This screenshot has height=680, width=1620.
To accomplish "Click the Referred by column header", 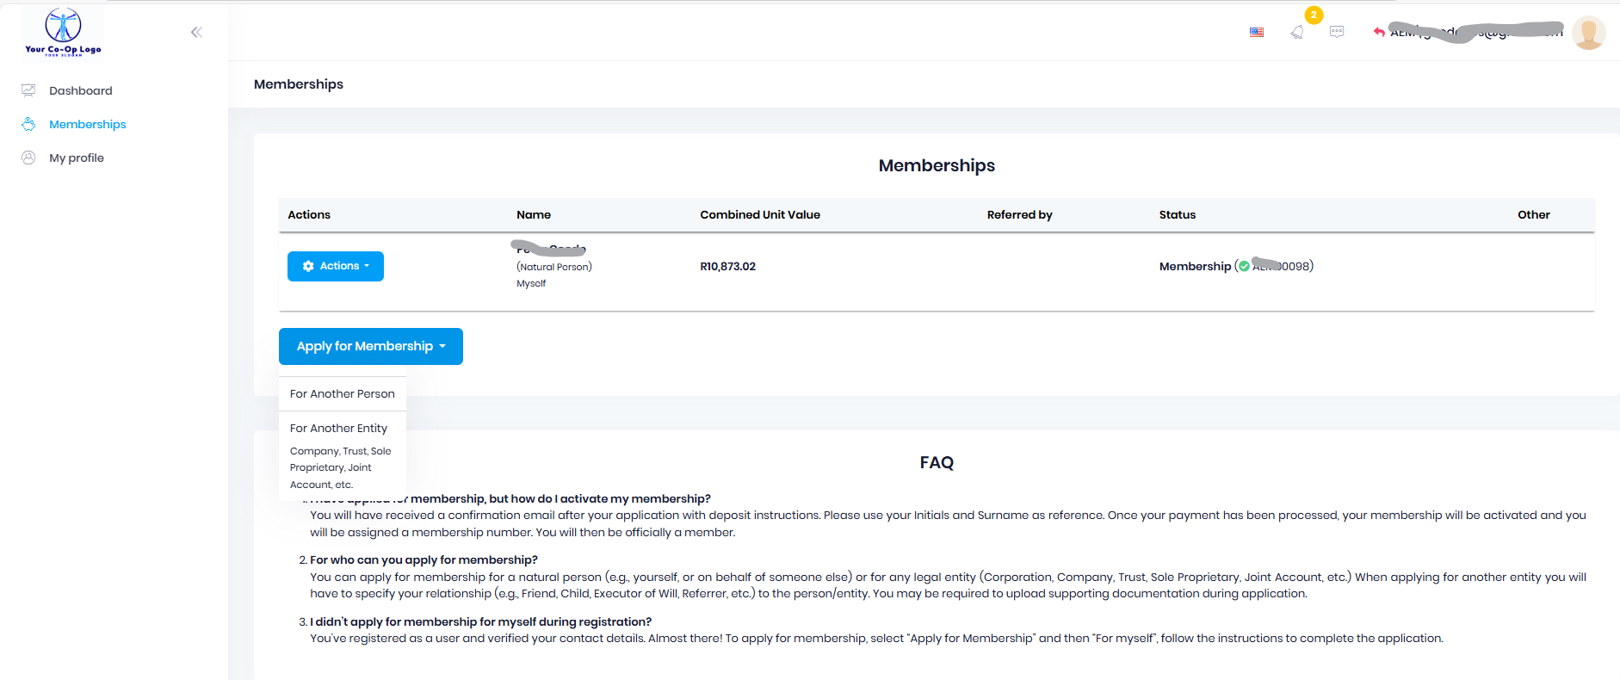I will tap(1020, 214).
